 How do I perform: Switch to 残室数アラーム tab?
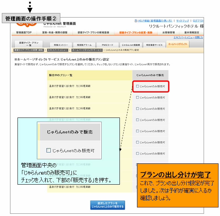[x=84, y=45]
